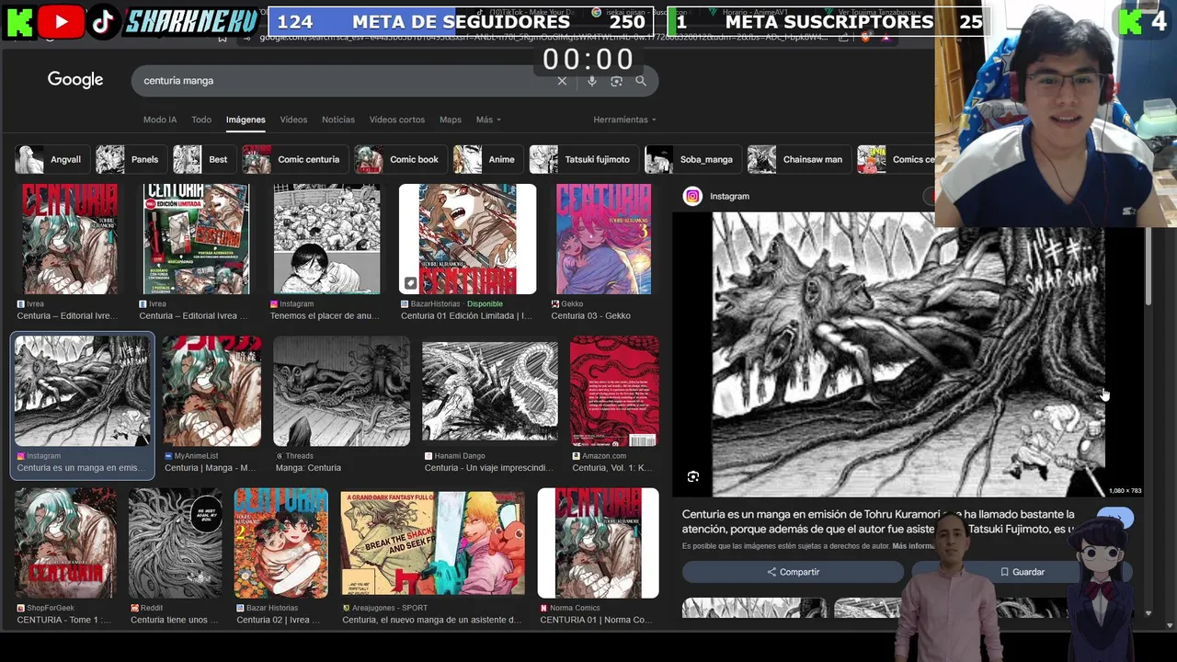The image size is (1177, 662).
Task: Open the Centuria 03 - Gekko thumbnail
Action: point(603,239)
